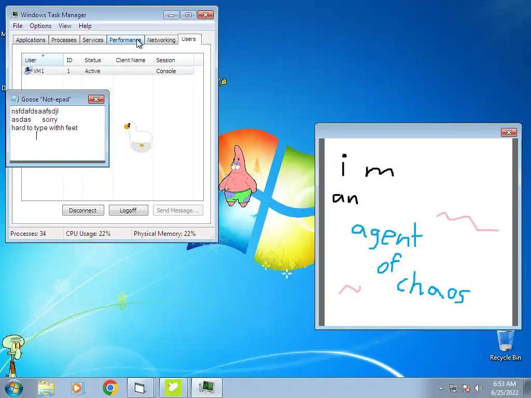
Task: Switch to the Performance tab
Action: click(x=125, y=39)
